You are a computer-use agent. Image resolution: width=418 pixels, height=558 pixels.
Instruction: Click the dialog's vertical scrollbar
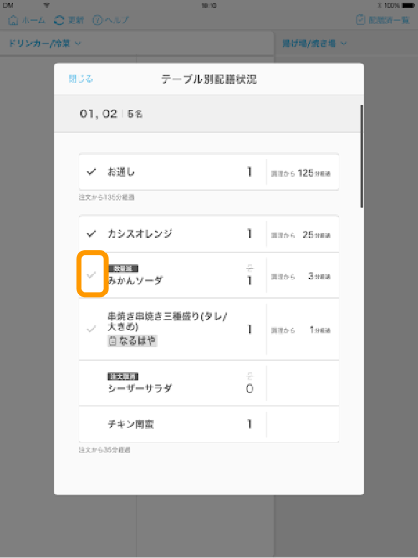(362, 156)
